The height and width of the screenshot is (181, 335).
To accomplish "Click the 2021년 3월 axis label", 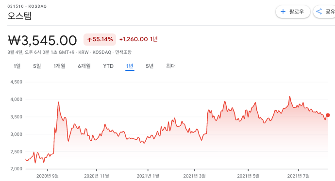I will pyautogui.click(x=194, y=176).
